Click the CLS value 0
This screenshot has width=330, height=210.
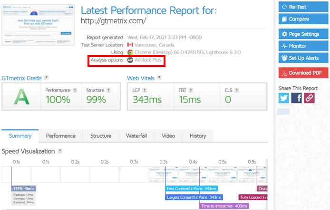[x=228, y=100]
